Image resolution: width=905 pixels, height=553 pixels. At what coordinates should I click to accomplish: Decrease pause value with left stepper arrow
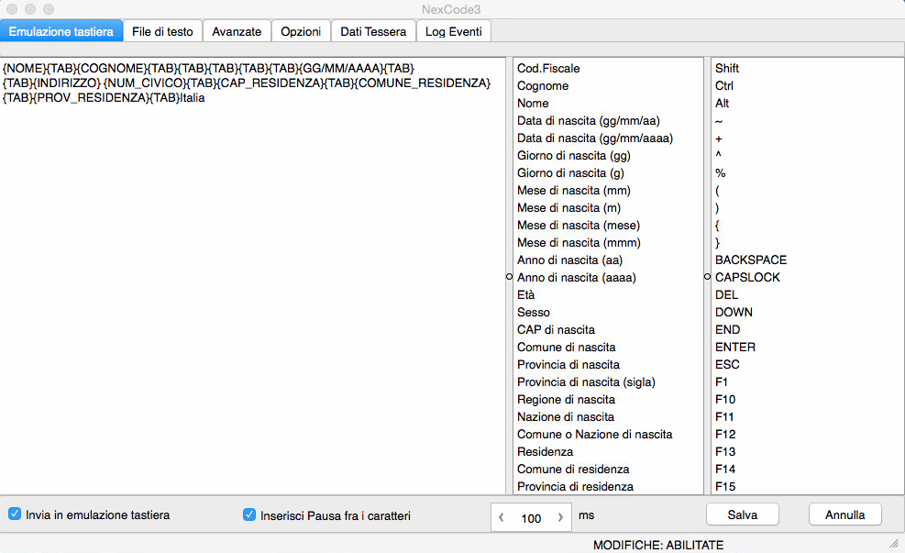(502, 517)
